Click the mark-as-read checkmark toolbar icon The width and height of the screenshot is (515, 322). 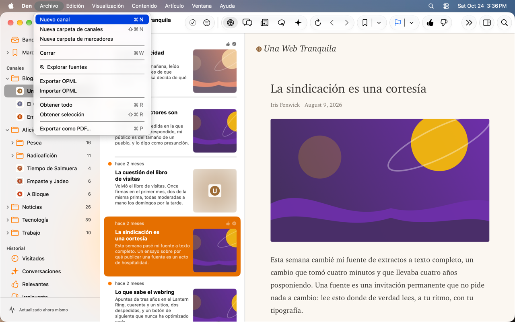193,23
